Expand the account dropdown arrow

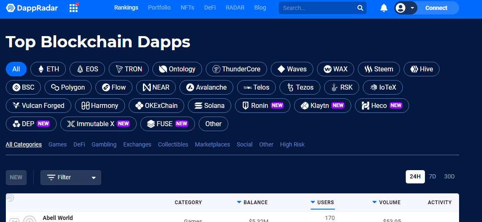click(412, 8)
